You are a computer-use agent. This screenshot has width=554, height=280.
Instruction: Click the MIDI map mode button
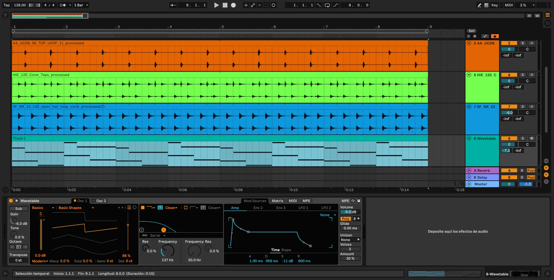(509, 5)
